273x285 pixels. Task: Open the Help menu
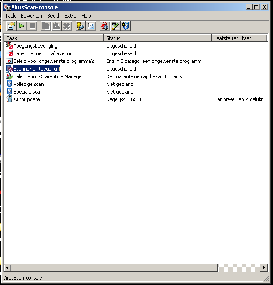86,16
